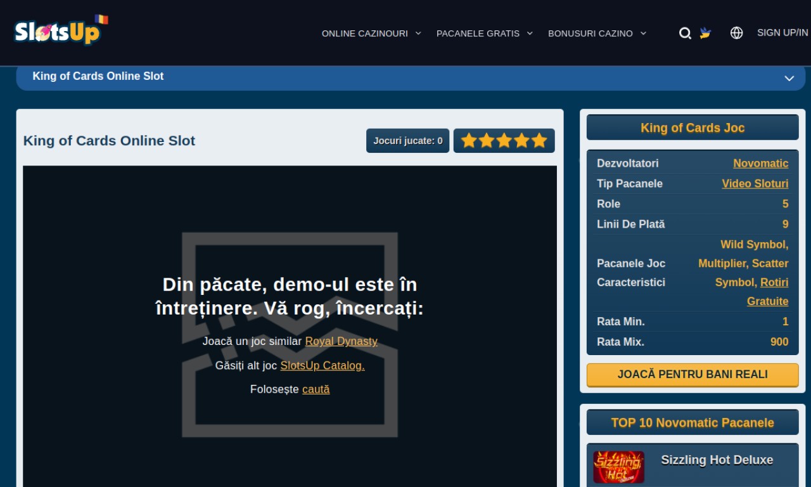Click Sizzling Hot Deluxe title
The image size is (811, 487).
(717, 460)
